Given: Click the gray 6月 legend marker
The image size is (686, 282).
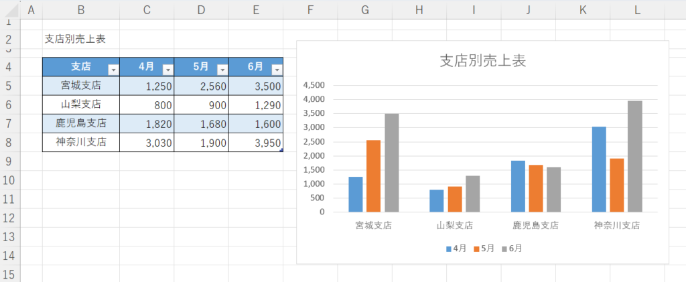Looking at the screenshot, I should 505,249.
